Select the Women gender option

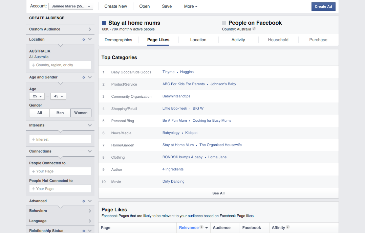pyautogui.click(x=81, y=113)
